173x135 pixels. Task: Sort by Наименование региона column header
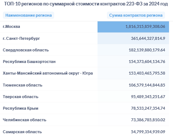[x=29, y=15]
